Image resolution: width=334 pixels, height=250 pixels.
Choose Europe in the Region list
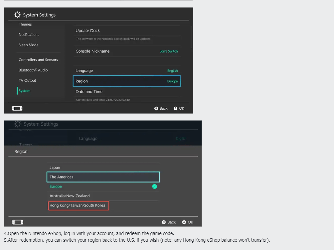103,187
